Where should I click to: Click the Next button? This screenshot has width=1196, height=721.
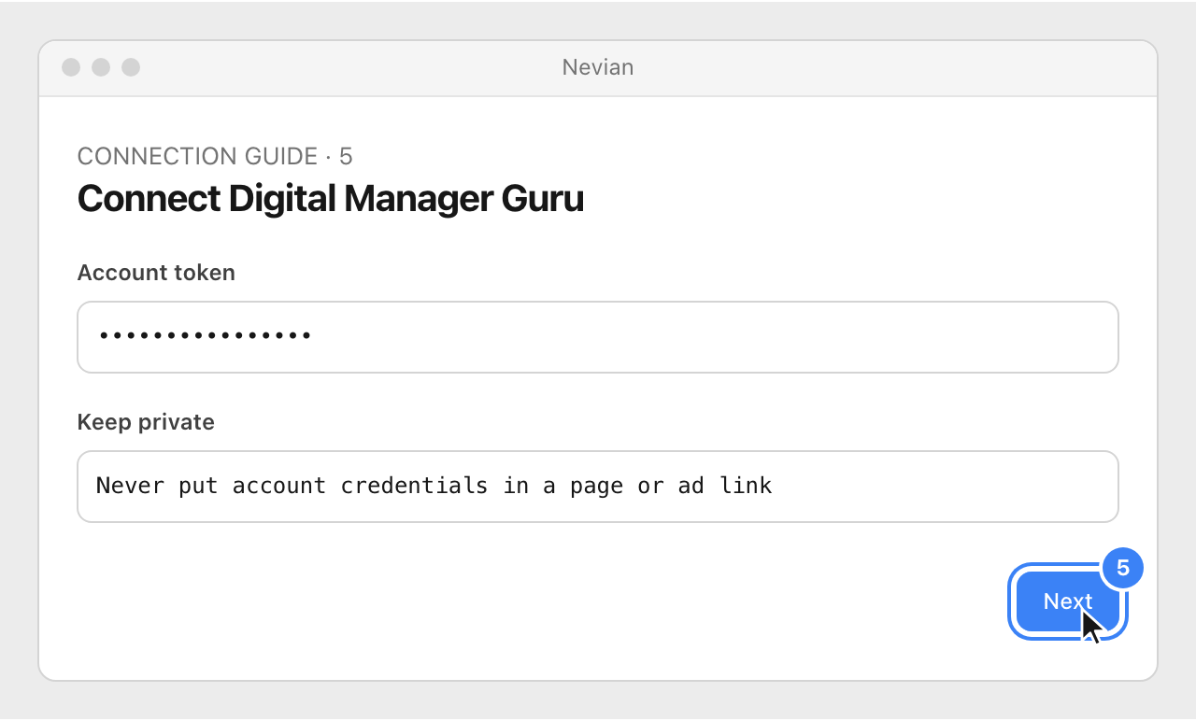1068,601
